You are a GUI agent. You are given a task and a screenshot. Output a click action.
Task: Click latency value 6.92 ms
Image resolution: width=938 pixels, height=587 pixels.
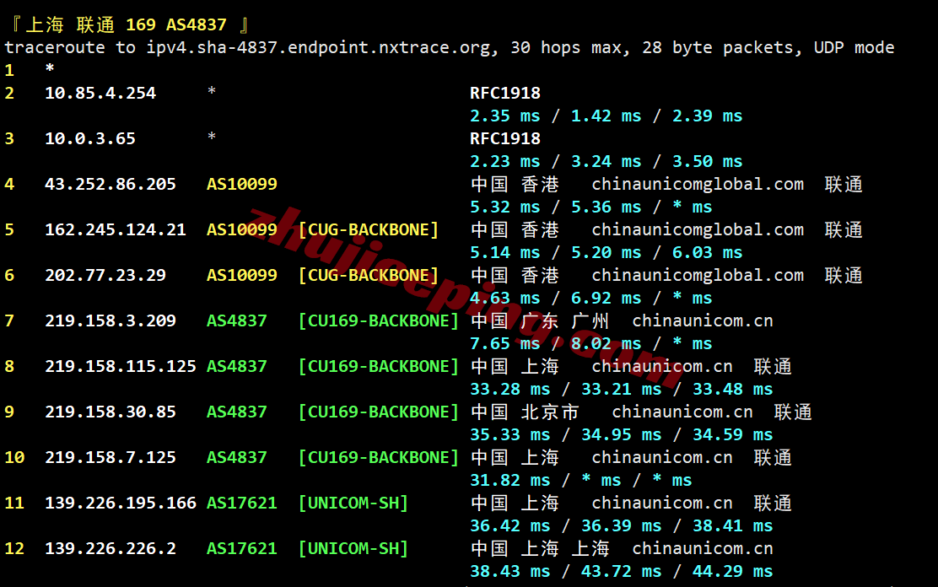[606, 298]
